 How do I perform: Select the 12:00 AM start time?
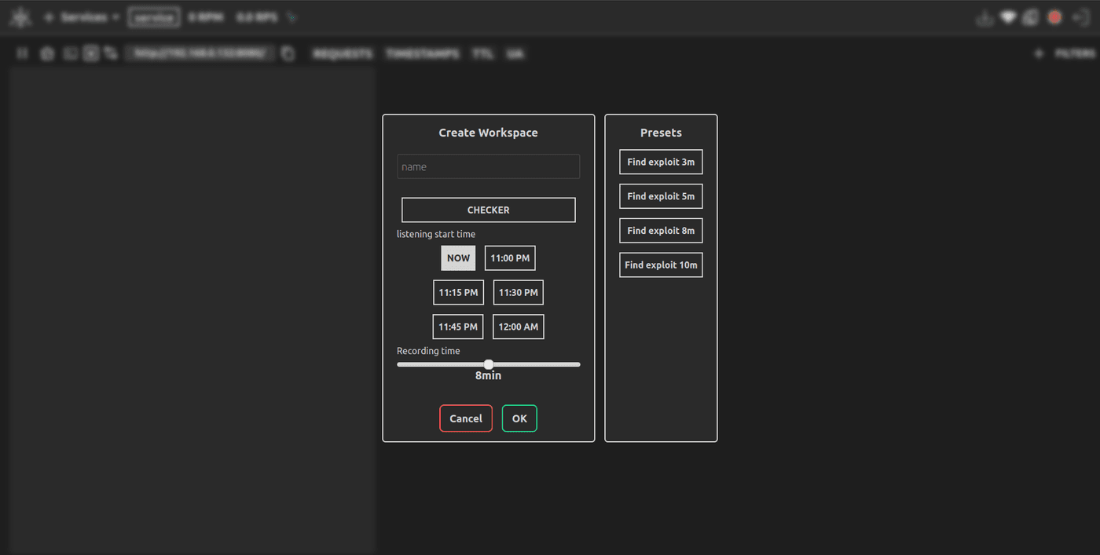coord(518,327)
